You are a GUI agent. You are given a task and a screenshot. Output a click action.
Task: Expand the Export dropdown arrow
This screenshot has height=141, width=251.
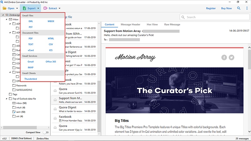[38, 8]
